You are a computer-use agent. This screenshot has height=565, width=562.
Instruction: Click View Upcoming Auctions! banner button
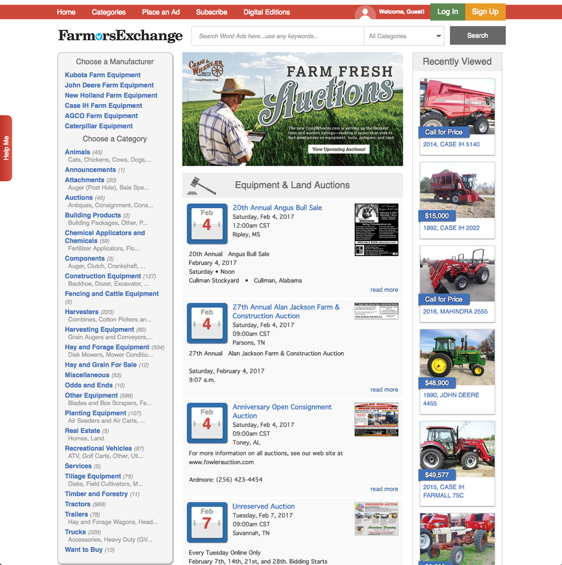(338, 149)
